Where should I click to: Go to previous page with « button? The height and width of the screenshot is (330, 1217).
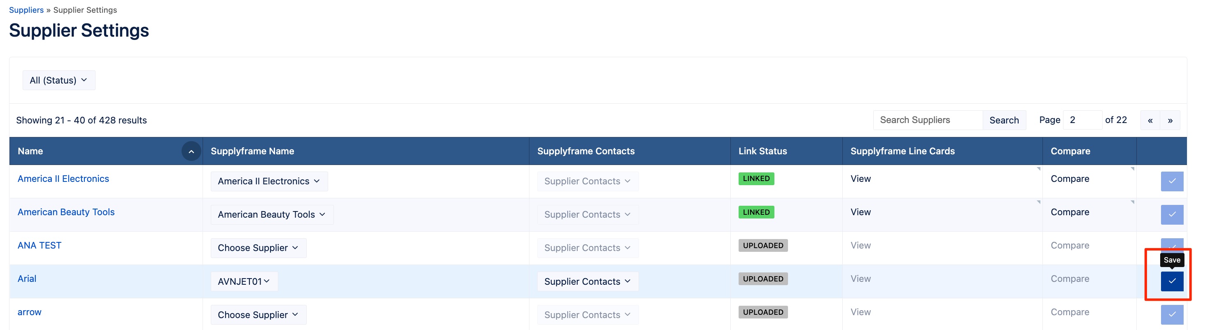(1150, 121)
